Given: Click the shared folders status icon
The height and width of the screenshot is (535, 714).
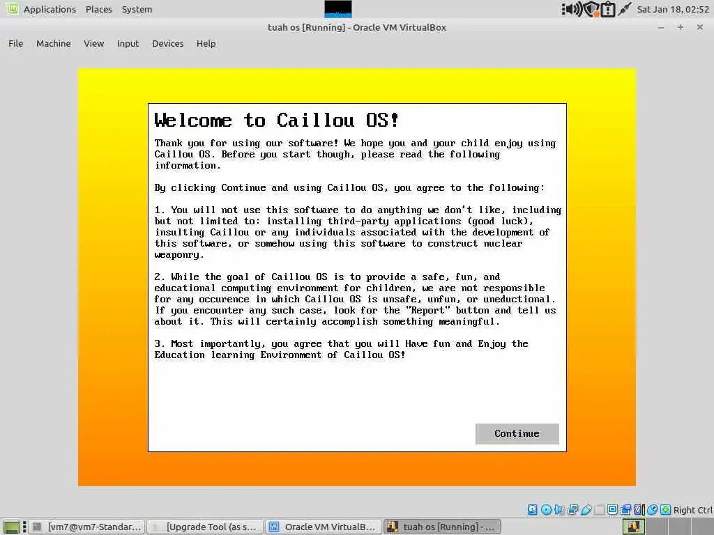Looking at the screenshot, I should point(599,509).
